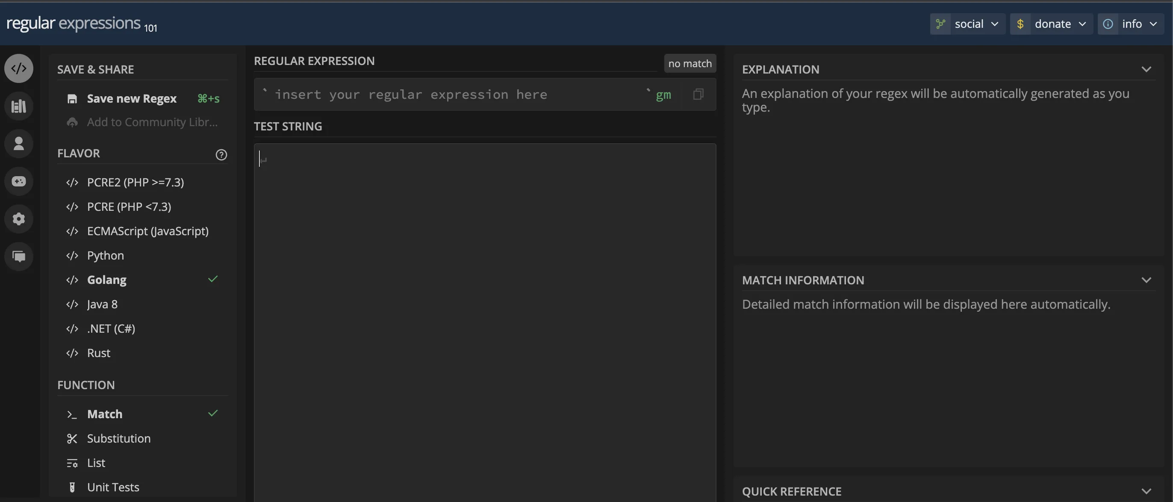
Task: Open settings gear in sidebar
Action: pos(19,219)
